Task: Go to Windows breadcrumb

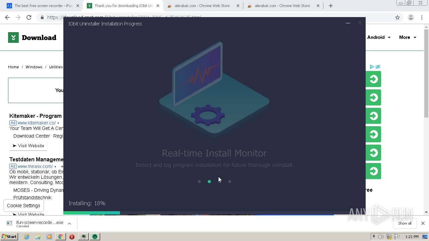Action: click(34, 67)
